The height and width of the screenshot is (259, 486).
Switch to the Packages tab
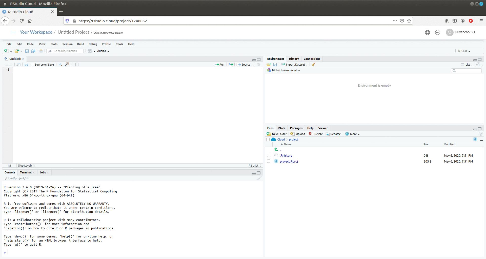pyautogui.click(x=296, y=128)
